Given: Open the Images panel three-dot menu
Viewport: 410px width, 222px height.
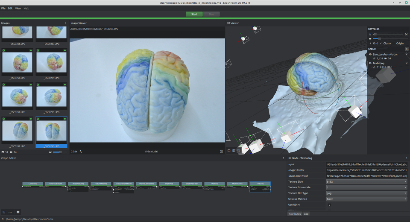Looking at the screenshot, I should pos(65,23).
